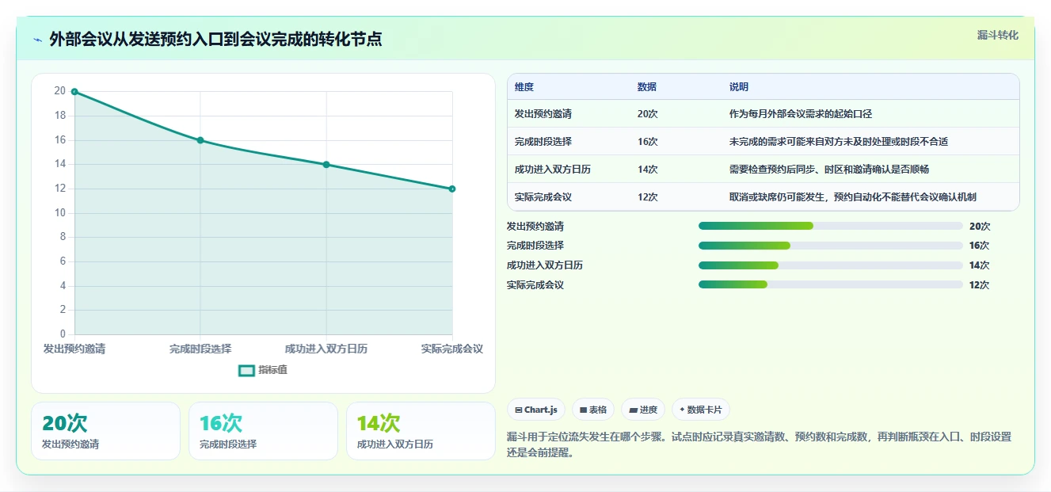Click the 发出预约邀请 progress bar
The height and width of the screenshot is (492, 1051).
[831, 226]
